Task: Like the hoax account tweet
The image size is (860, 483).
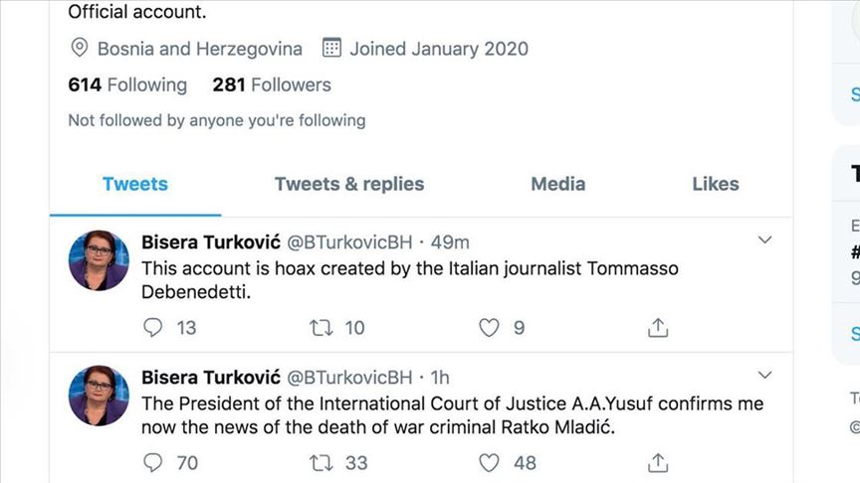Action: click(489, 328)
